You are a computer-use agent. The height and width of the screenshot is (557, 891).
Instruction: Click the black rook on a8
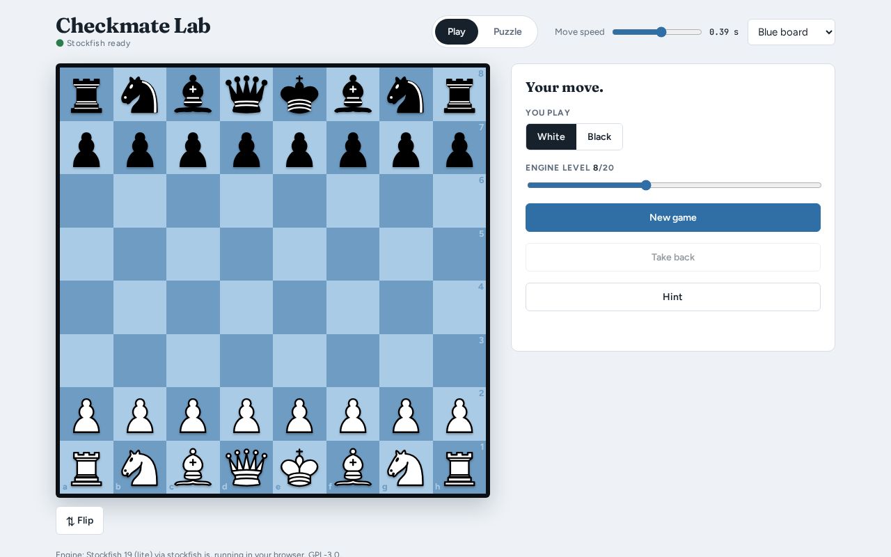[86, 94]
